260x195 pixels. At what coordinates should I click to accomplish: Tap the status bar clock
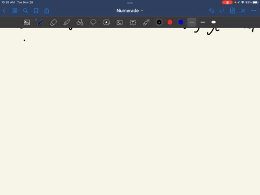click(8, 3)
